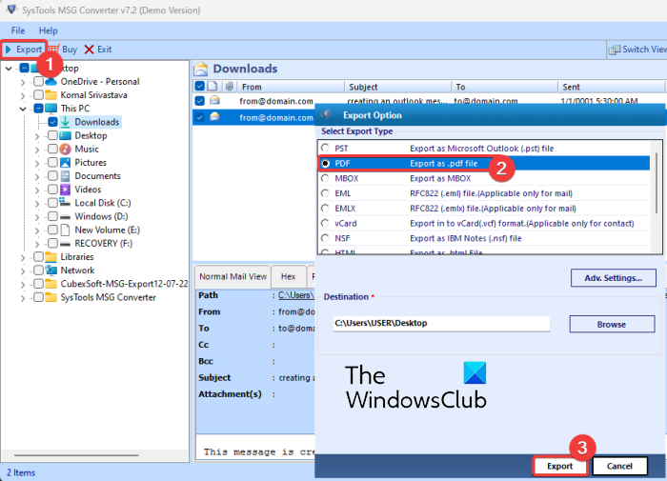Click the SysTools MSG Converter folder icon
Image resolution: width=667 pixels, height=481 pixels.
[51, 297]
